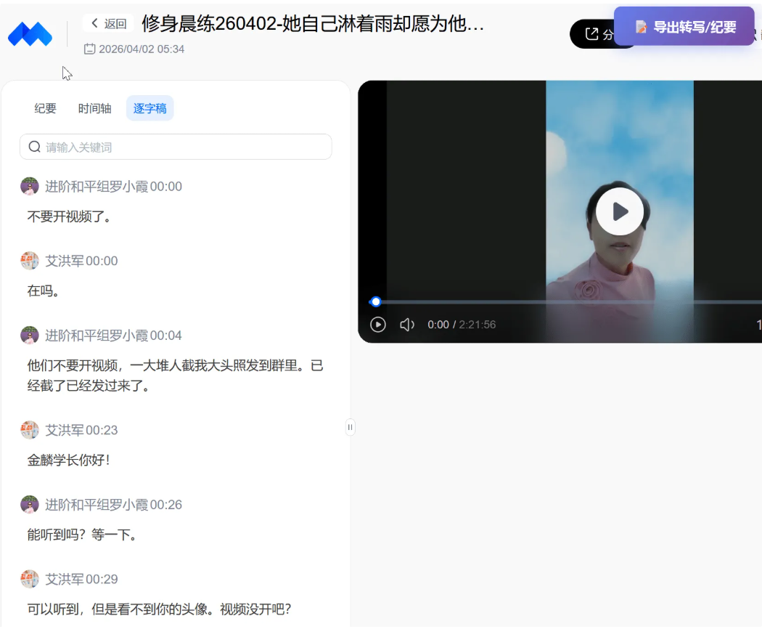Select transcript line 可以听到,但是看不到你的头像
762x637 pixels.
[x=159, y=609]
